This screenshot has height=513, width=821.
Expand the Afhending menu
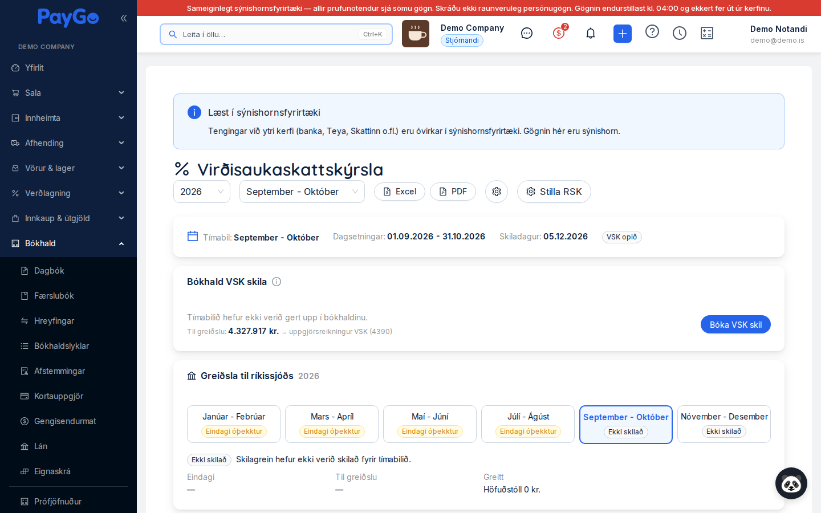(68, 143)
